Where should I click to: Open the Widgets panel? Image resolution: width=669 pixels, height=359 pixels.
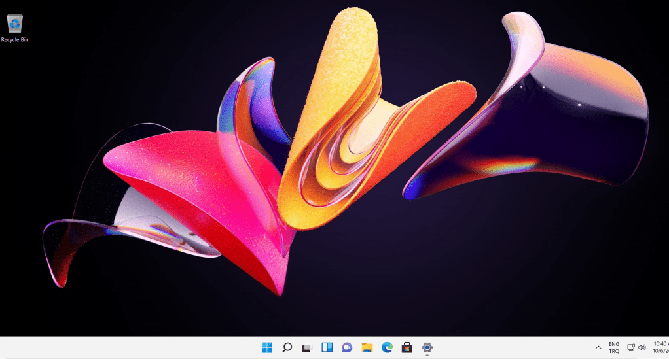point(327,348)
